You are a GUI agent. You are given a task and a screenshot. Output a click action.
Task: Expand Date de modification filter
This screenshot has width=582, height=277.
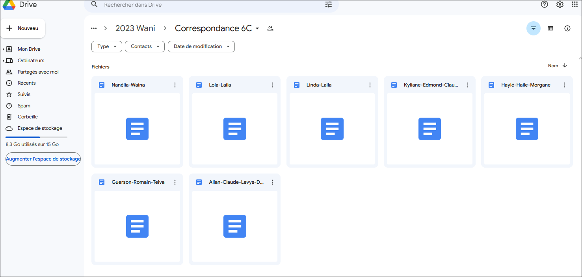[201, 46]
